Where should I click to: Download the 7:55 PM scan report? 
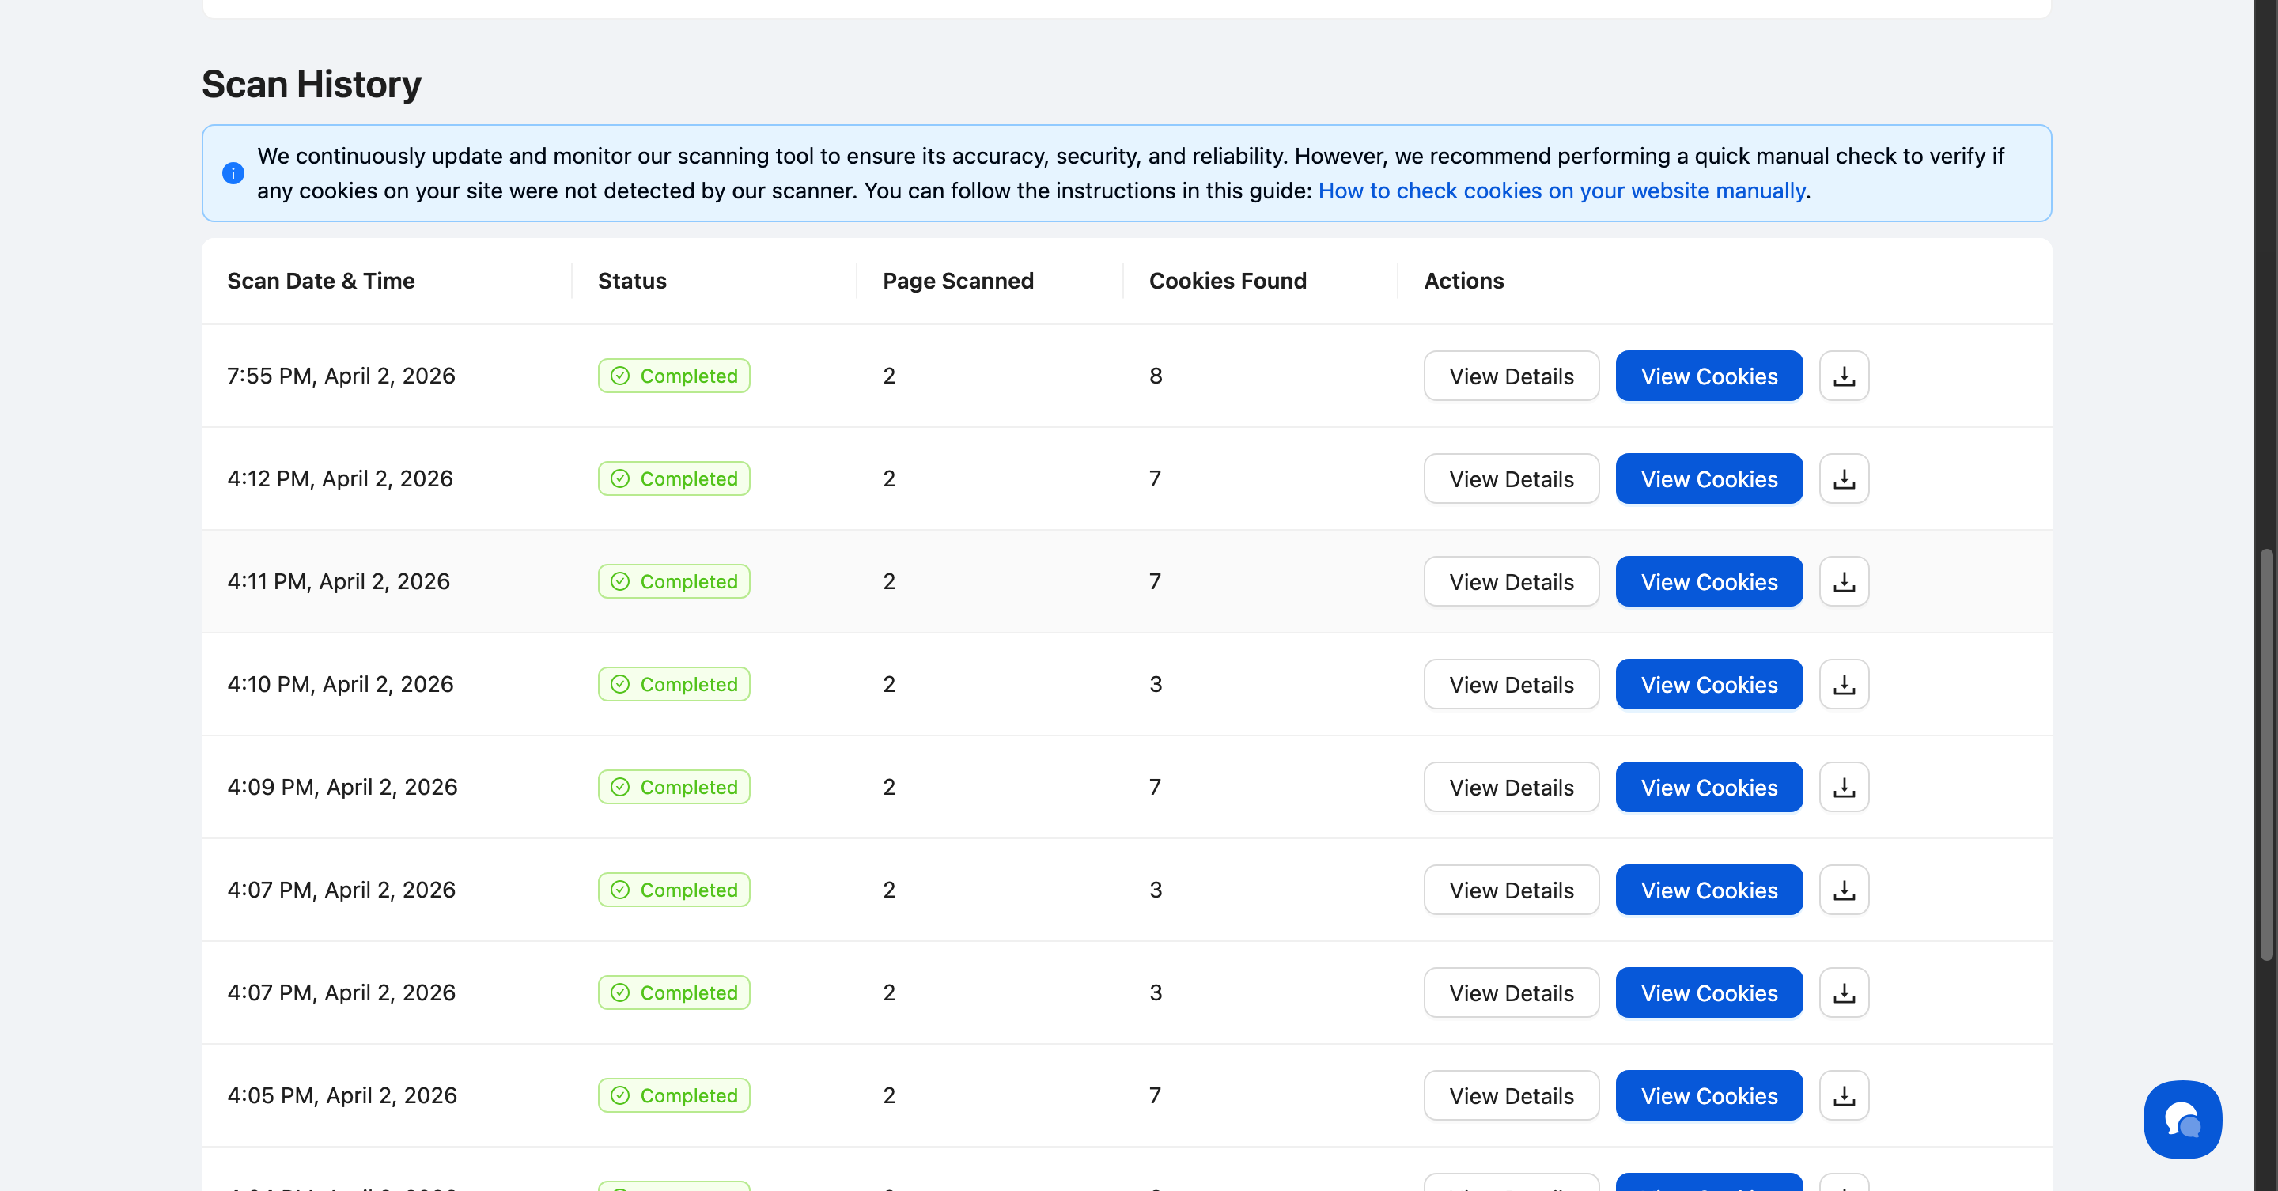[1844, 376]
